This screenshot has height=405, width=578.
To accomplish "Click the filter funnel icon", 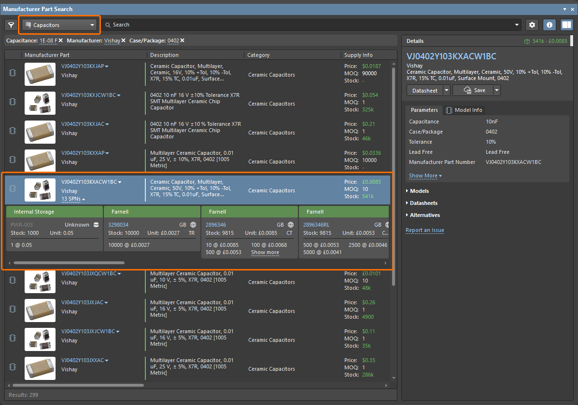I will tap(11, 25).
